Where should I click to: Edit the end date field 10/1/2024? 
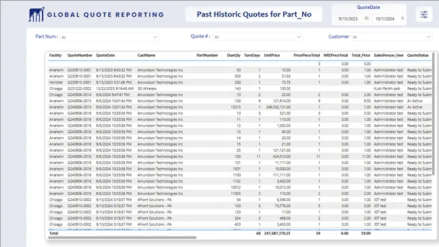[385, 19]
